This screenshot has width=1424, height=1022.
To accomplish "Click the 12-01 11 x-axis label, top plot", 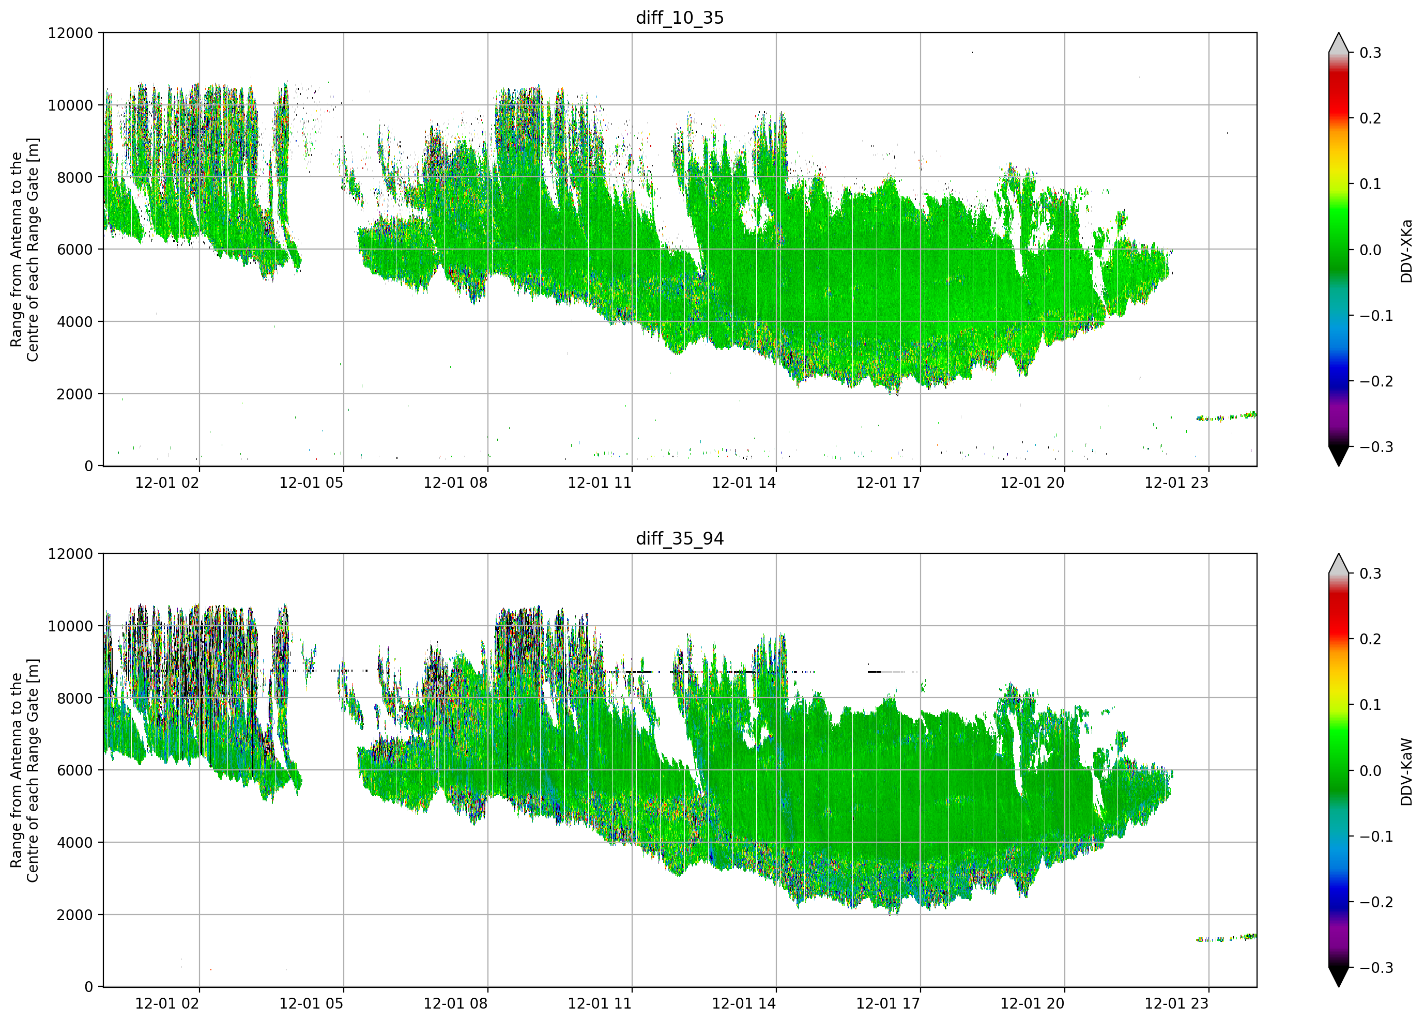I will (600, 483).
